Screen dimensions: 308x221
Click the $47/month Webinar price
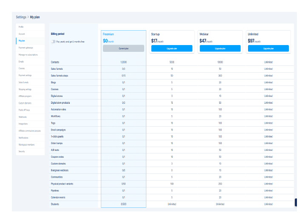[x=206, y=41]
